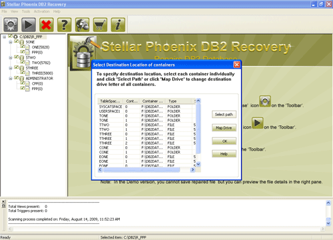The image size is (333, 240).
Task: Click the OK button in dialog
Action: coord(224,141)
